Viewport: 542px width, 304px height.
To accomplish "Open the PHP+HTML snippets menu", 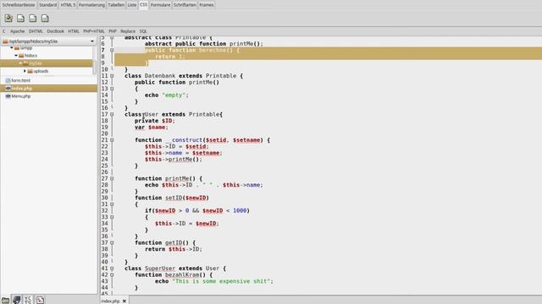I will point(94,31).
